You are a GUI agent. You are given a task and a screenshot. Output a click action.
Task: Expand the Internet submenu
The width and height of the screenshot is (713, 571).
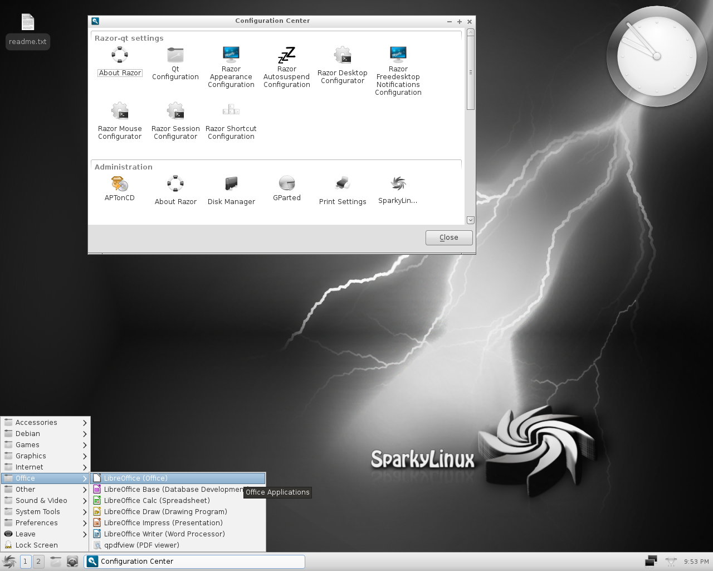point(45,467)
